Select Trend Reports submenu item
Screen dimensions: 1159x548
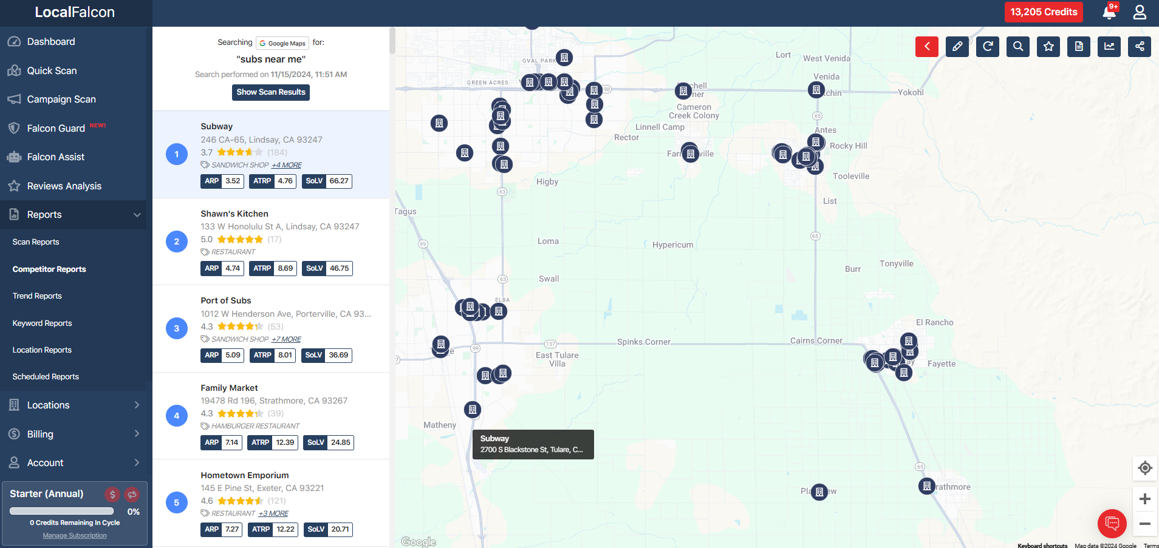coord(37,296)
